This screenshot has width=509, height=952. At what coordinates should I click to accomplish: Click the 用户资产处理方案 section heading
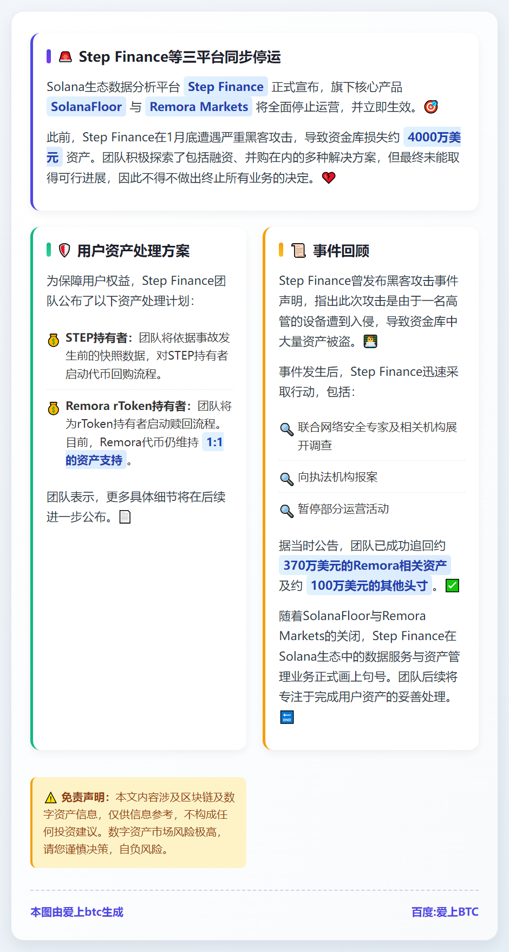pyautogui.click(x=133, y=251)
